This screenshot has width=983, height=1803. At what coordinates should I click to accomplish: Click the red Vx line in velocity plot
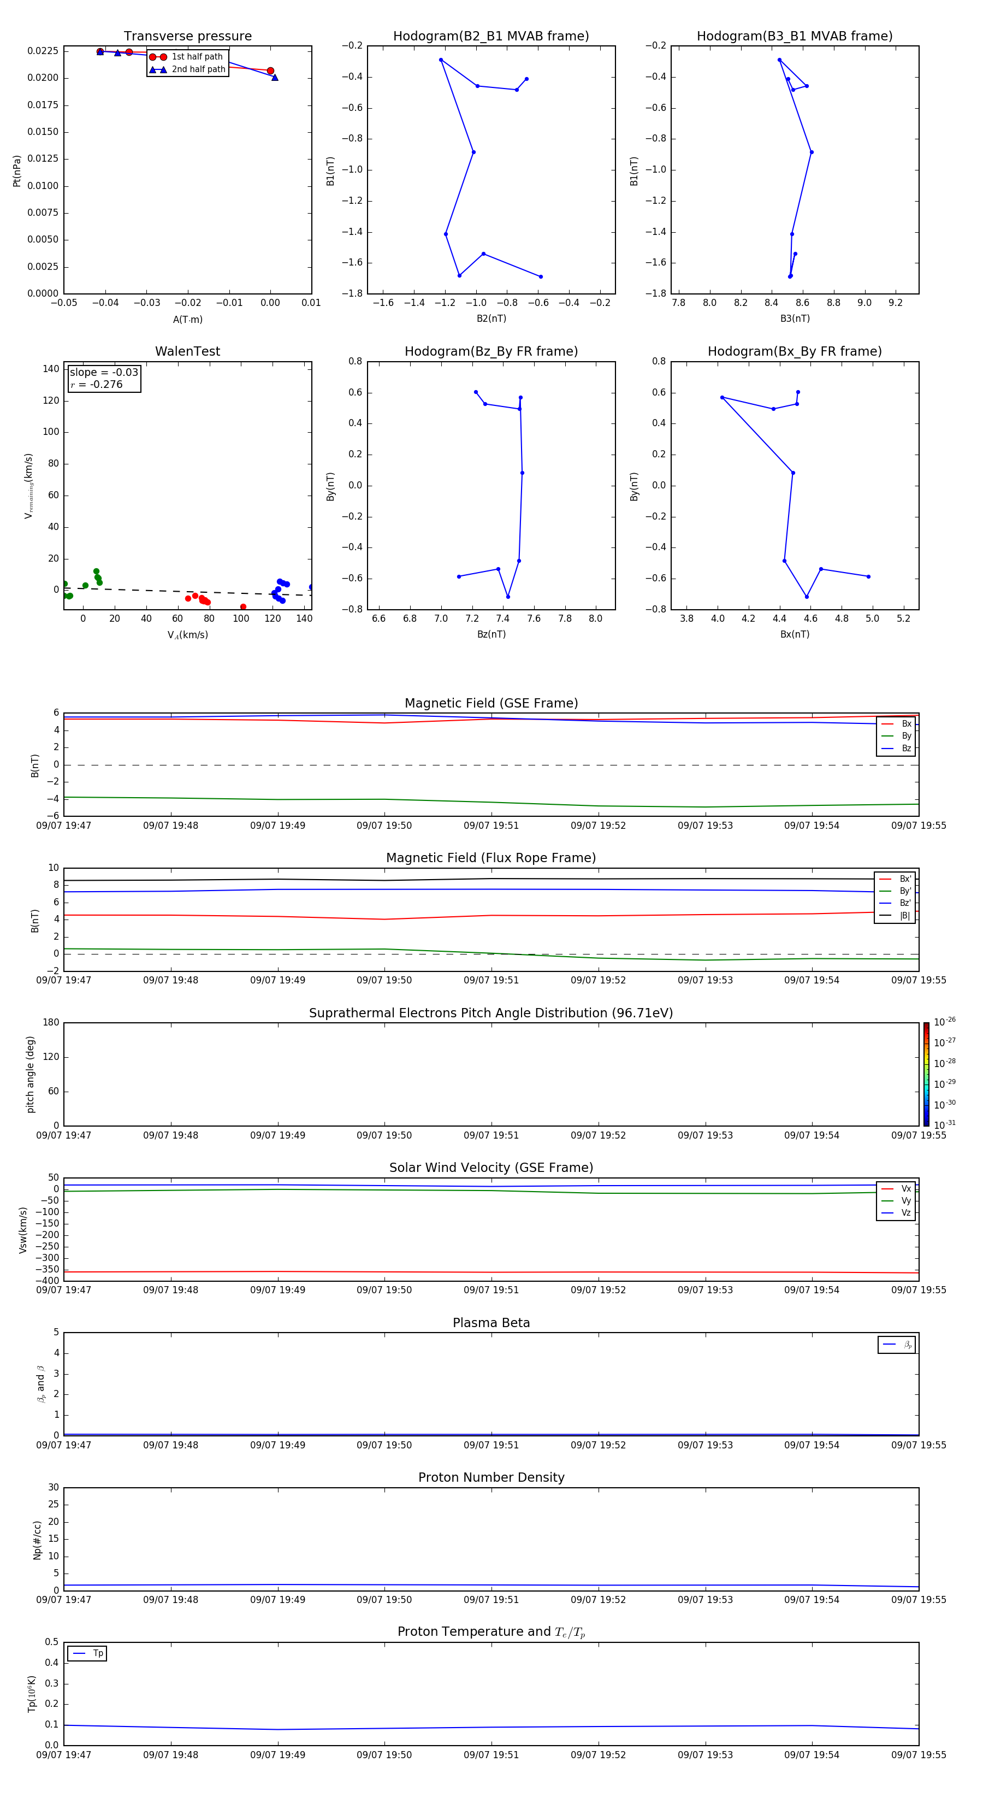(491, 1272)
